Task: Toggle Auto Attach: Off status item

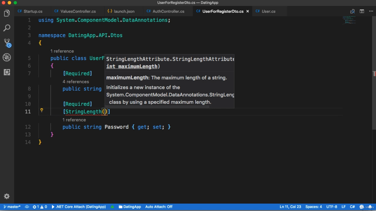Action: tap(159, 207)
